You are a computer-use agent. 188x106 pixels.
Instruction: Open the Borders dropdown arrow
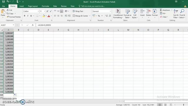coord(40,16)
